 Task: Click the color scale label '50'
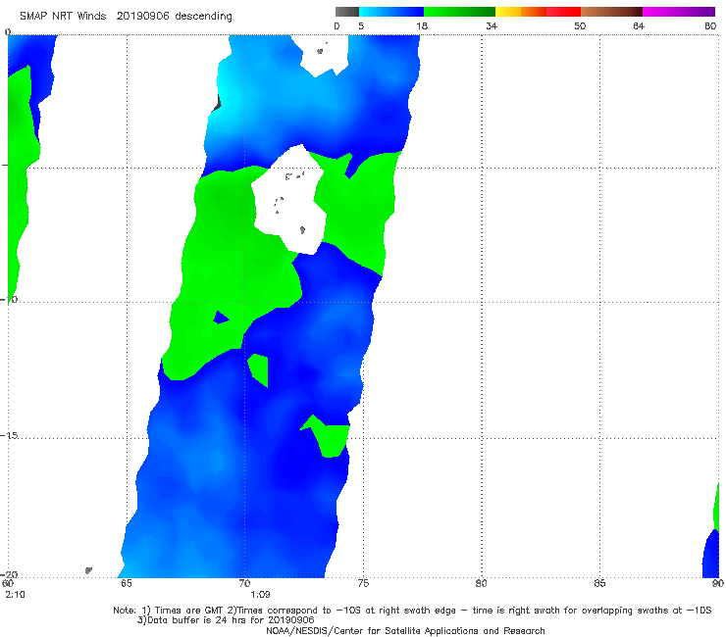[580, 26]
